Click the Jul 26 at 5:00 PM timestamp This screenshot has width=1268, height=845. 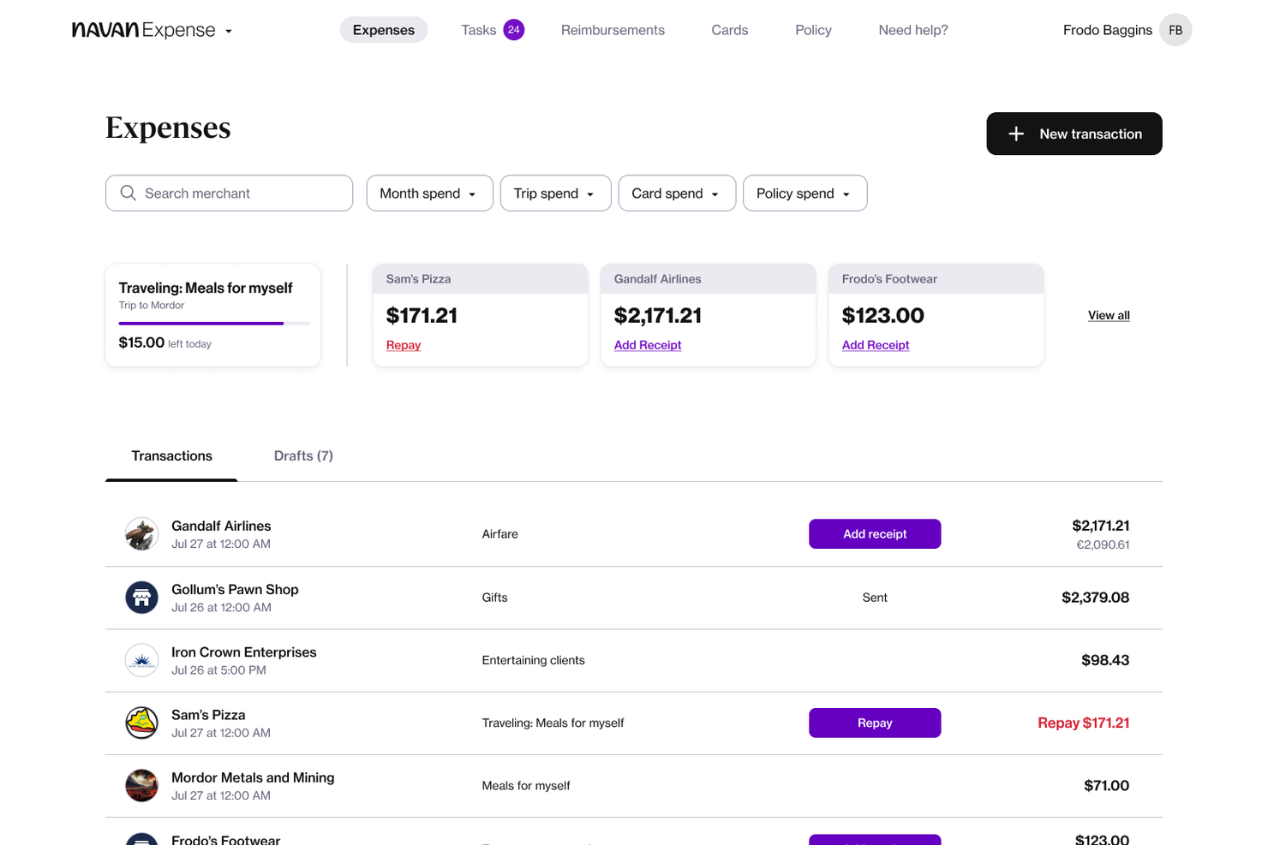click(x=218, y=670)
